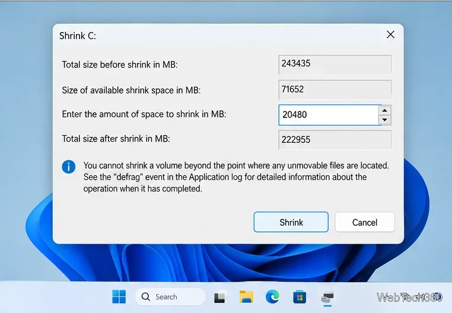
Task: Click the 'Total size before shrink in MB' label
Action: click(120, 65)
